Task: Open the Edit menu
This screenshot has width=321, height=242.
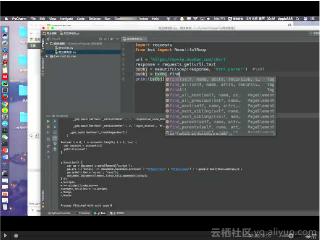Action: point(42,19)
